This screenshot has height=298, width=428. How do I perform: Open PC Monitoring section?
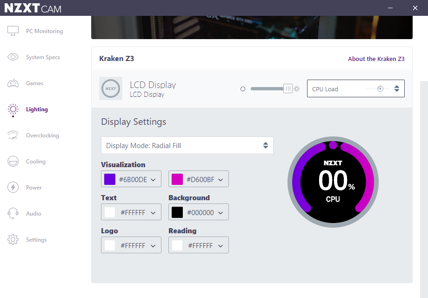tap(45, 31)
